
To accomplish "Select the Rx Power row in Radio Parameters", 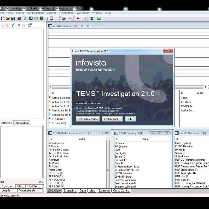I will point(77,160).
